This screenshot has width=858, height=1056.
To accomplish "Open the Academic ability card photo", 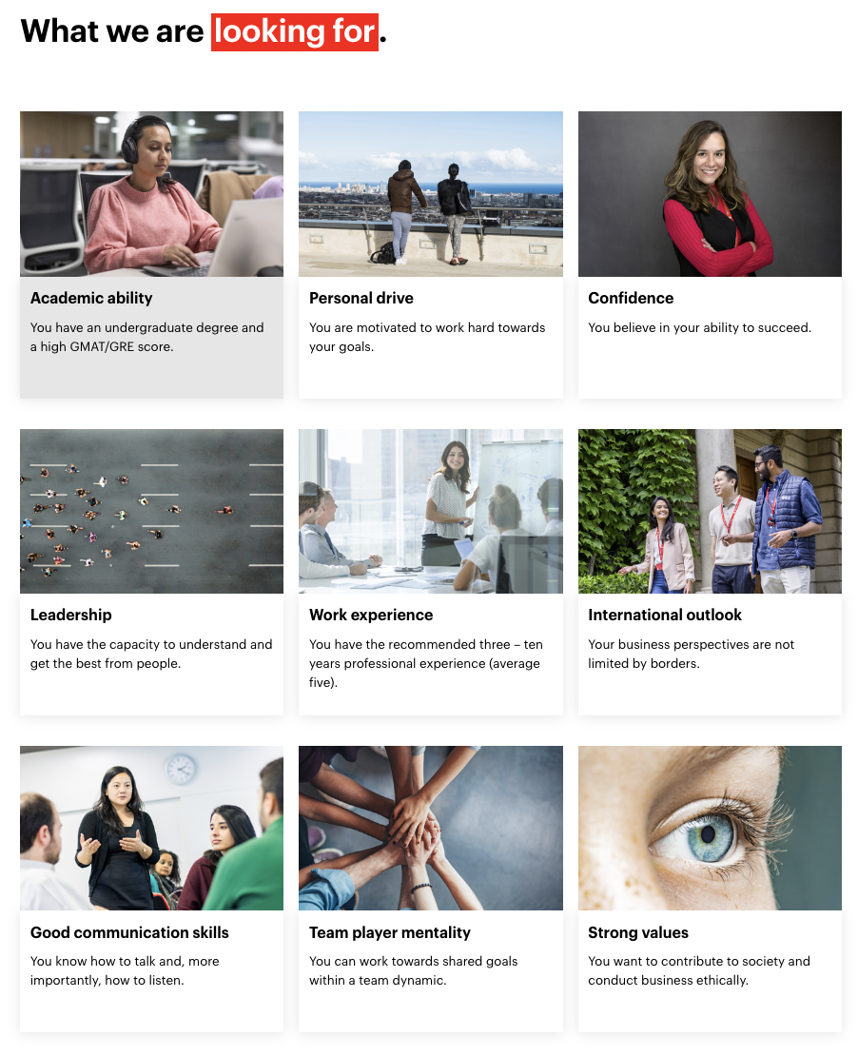I will (x=151, y=194).
